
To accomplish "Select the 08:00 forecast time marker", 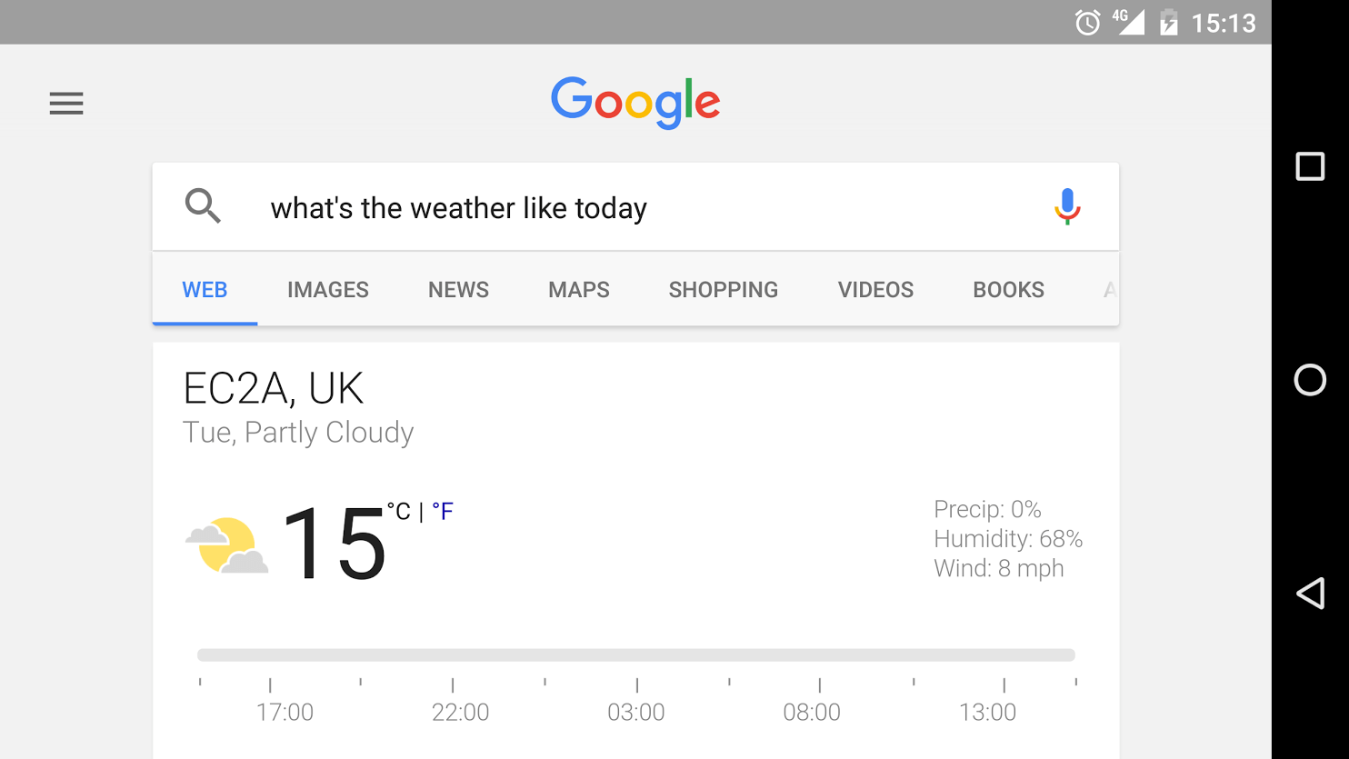I will pos(812,712).
